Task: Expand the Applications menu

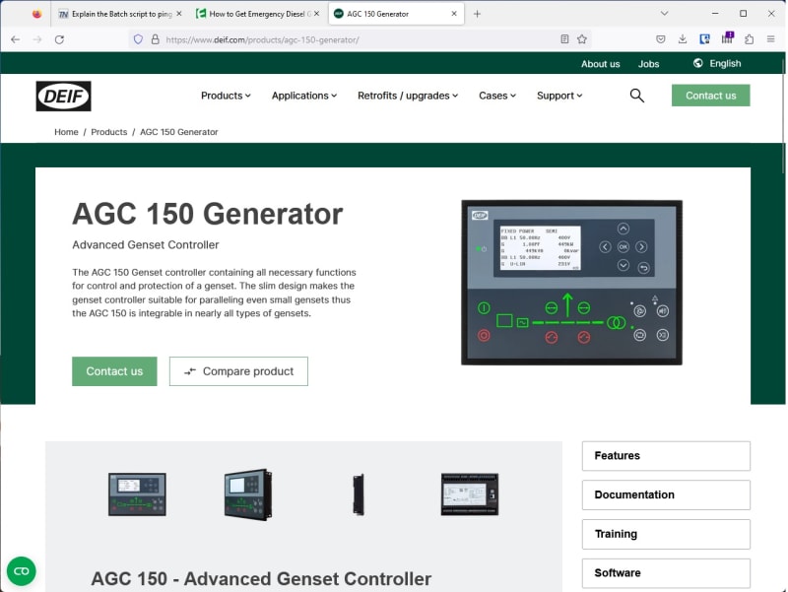Action: [304, 96]
